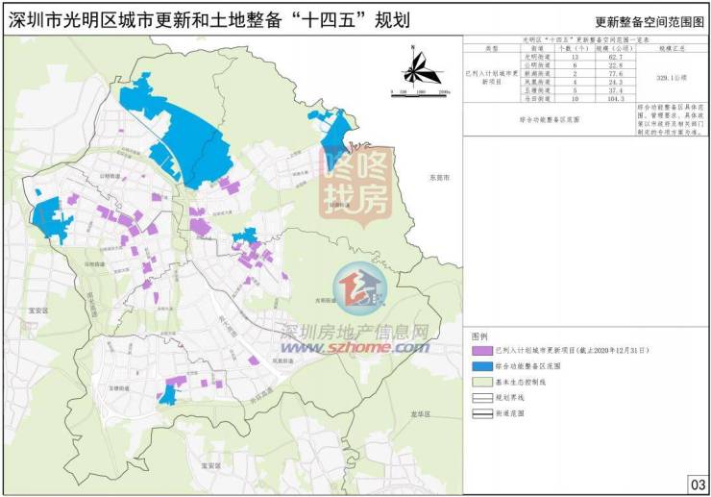Click the 规划界线 legend line symbol
The width and height of the screenshot is (711, 497).
(482, 398)
